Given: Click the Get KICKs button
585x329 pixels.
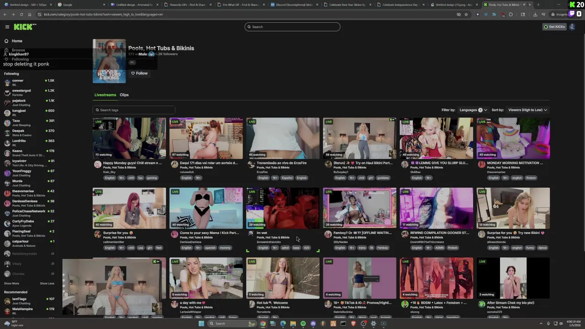Looking at the screenshot, I should click(x=554, y=27).
